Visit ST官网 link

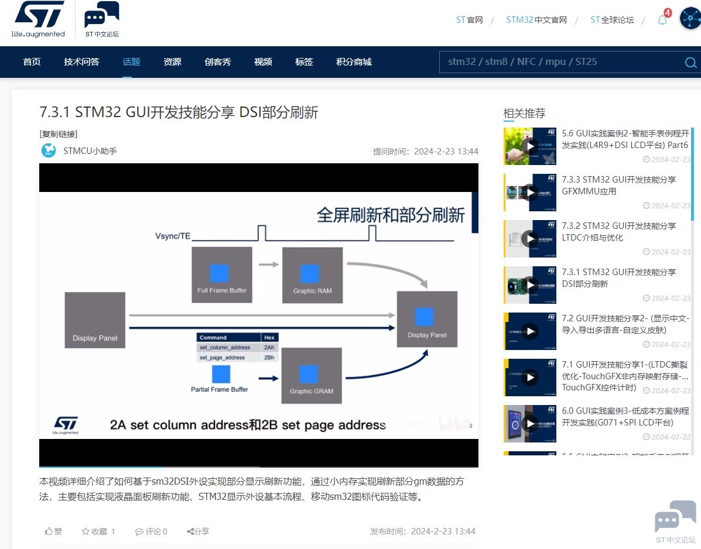(x=470, y=20)
